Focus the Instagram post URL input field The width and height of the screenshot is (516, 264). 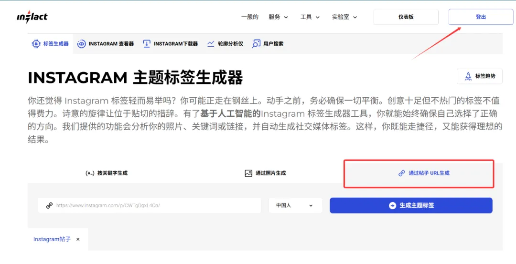coord(150,205)
